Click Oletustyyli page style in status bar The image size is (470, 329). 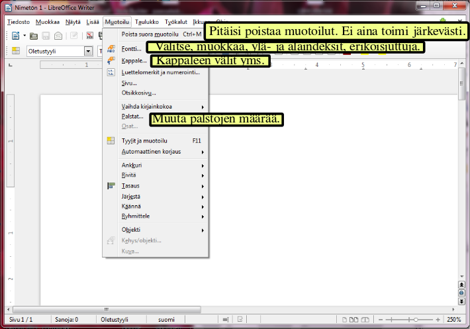pos(115,320)
